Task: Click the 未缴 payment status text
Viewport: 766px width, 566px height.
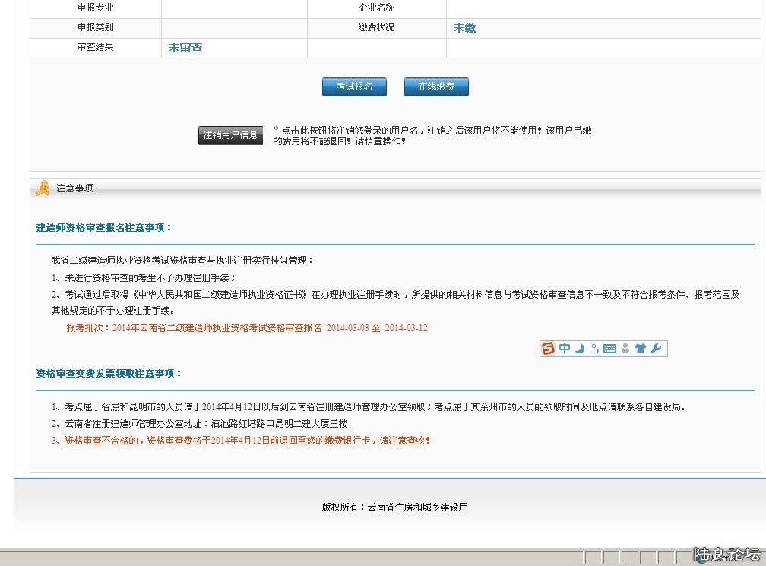Action: (x=464, y=28)
